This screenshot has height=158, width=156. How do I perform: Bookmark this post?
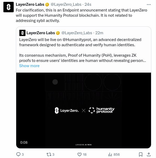[141, 154]
